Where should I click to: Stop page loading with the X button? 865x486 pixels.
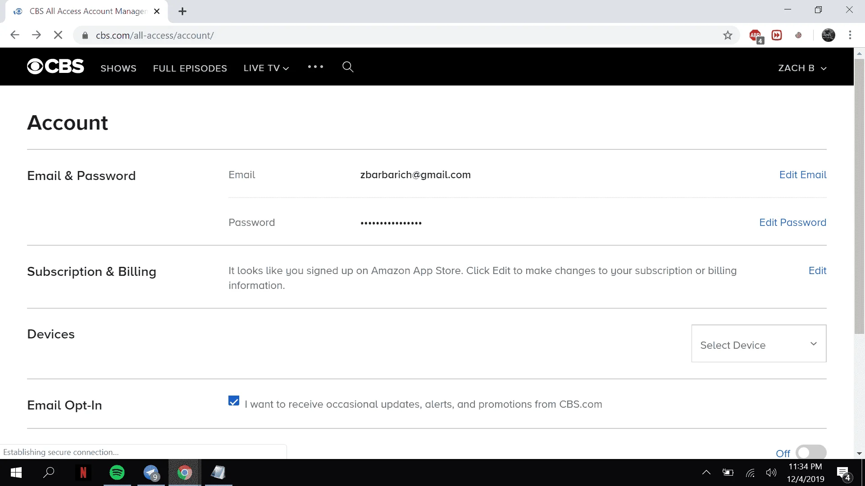pos(58,35)
